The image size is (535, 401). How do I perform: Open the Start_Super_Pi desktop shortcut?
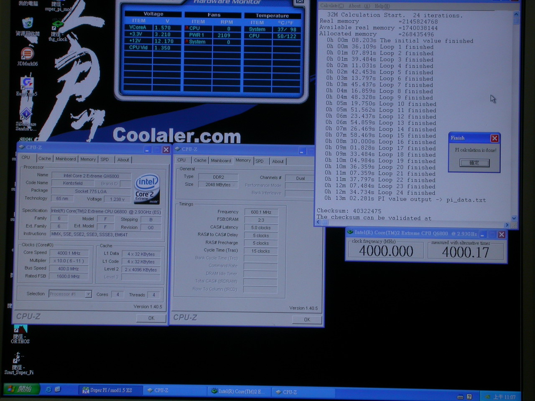click(x=17, y=358)
